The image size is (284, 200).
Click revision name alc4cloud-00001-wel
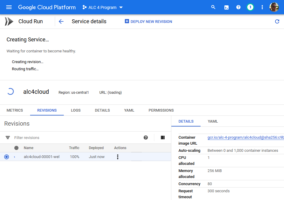point(42,157)
